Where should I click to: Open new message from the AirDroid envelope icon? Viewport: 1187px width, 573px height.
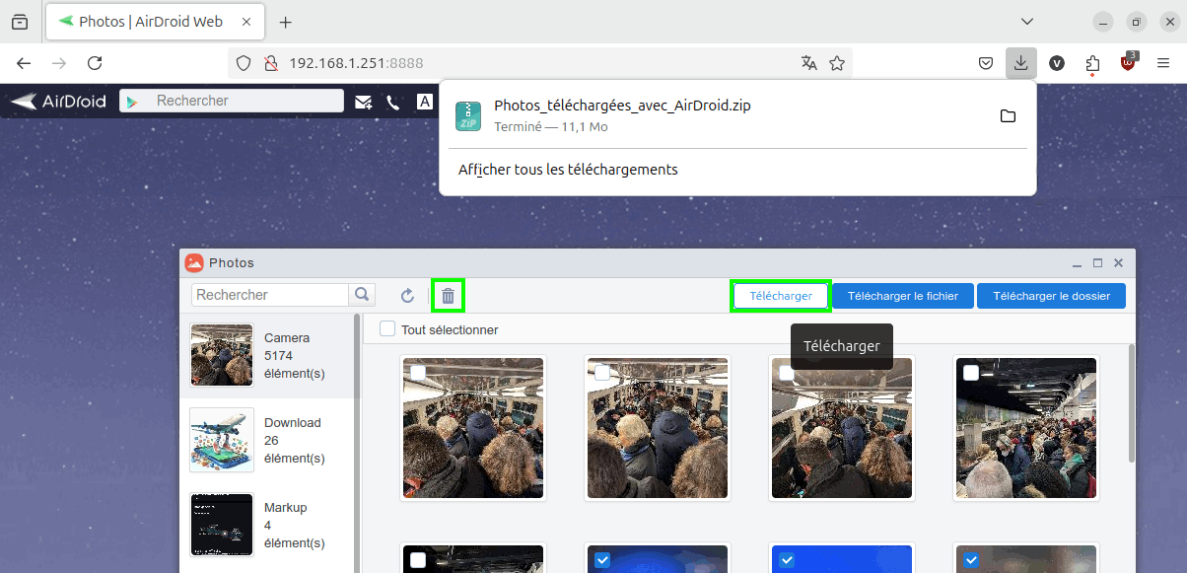[364, 102]
